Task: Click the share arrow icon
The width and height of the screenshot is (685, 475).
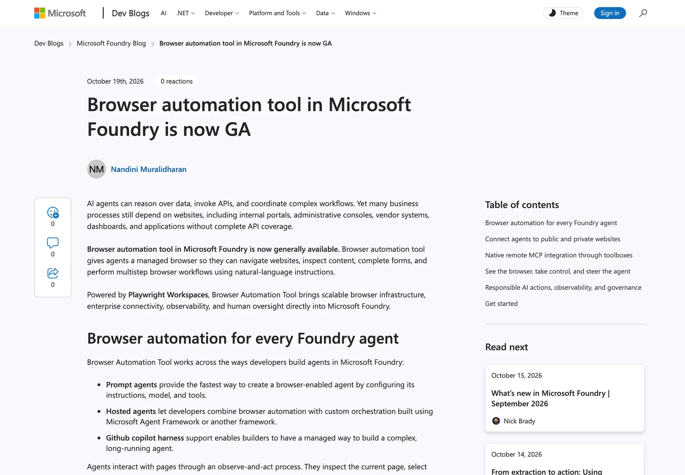Action: [x=53, y=273]
